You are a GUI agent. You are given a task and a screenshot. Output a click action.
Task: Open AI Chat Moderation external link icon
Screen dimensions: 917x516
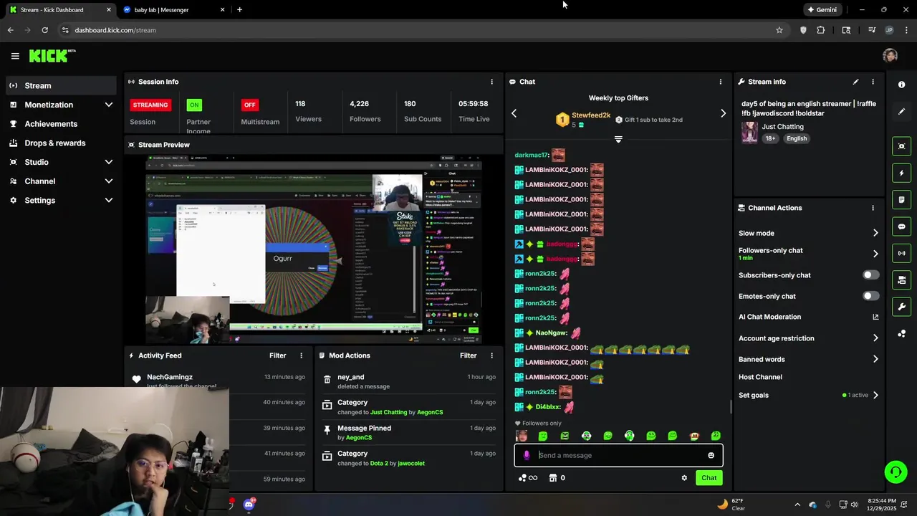point(875,317)
